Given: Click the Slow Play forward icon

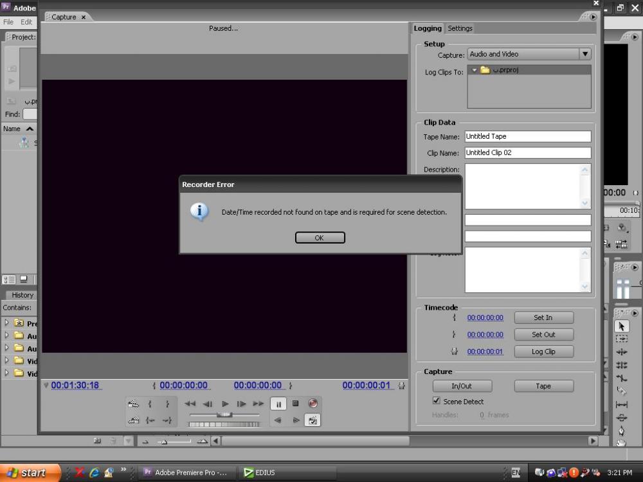Looking at the screenshot, I should coord(296,420).
